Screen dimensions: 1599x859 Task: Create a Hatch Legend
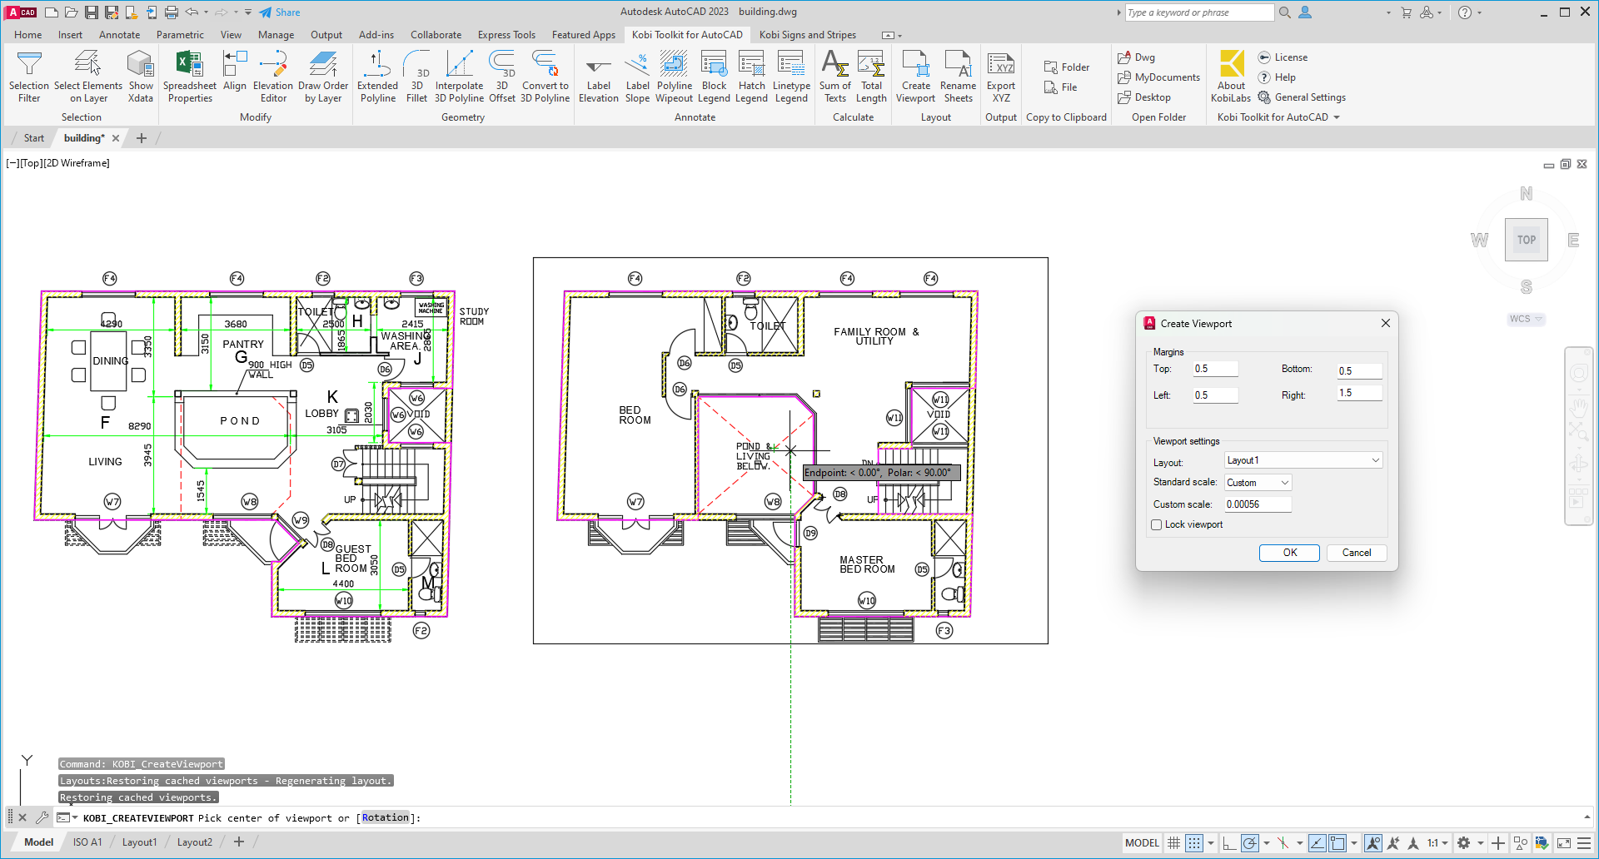[751, 77]
